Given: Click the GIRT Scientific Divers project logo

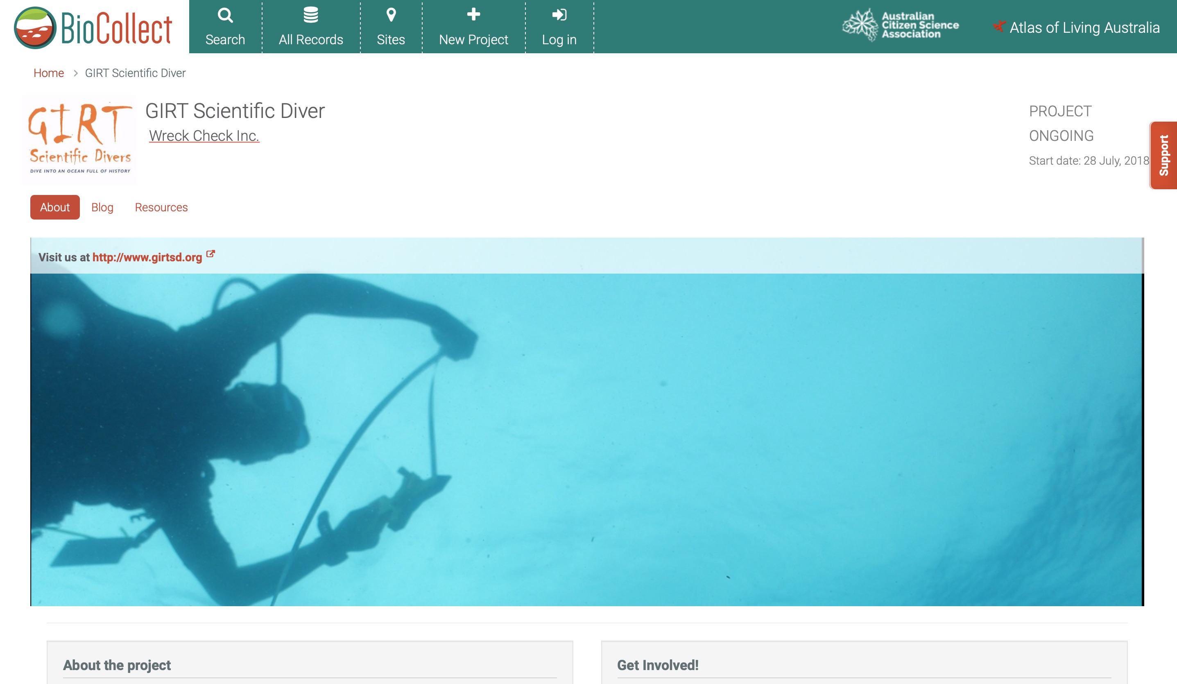Looking at the screenshot, I should (80, 139).
